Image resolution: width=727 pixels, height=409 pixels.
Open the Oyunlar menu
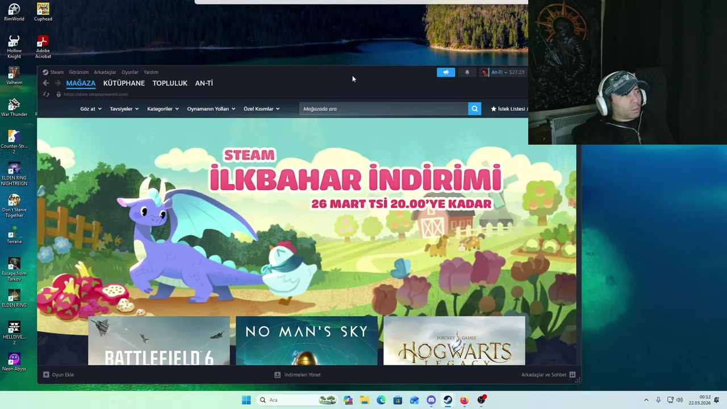130,72
